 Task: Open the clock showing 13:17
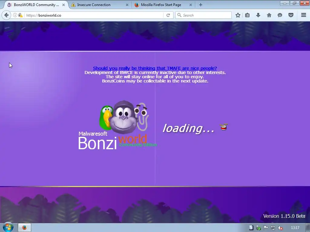click(x=295, y=228)
